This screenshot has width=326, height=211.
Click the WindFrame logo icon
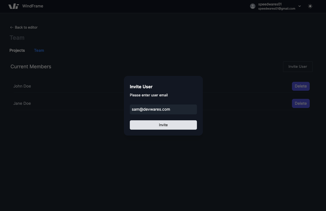point(14,6)
